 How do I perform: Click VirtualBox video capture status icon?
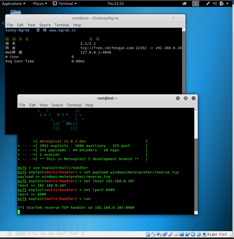click(x=187, y=234)
